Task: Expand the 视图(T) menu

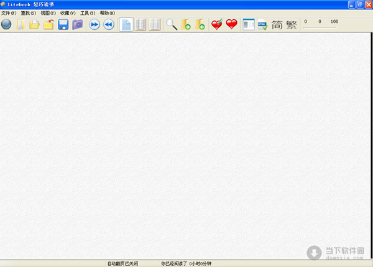Action: [48, 13]
